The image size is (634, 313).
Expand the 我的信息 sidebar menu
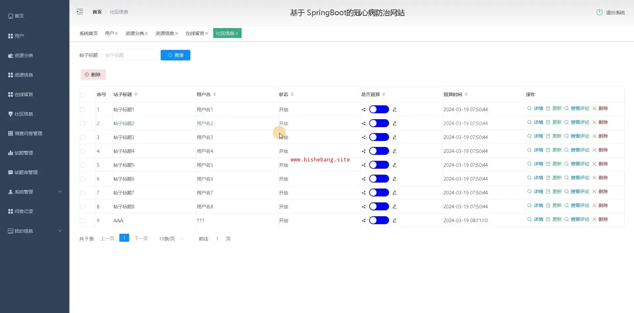pos(35,231)
